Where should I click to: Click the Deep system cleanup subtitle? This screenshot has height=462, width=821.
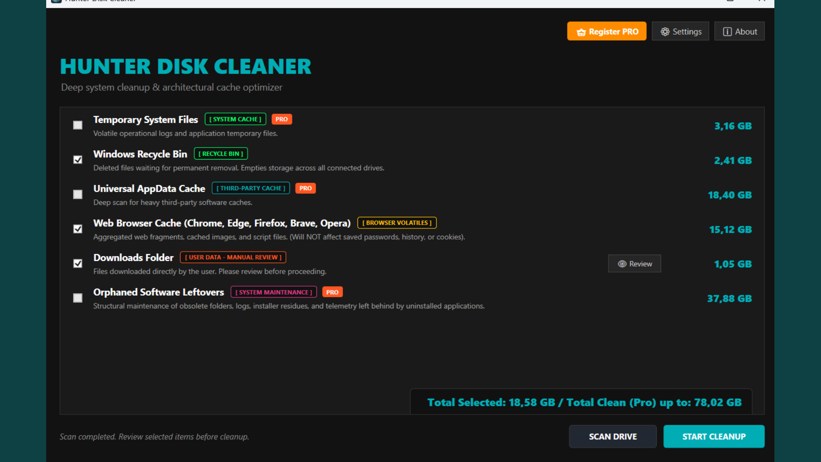click(x=171, y=87)
